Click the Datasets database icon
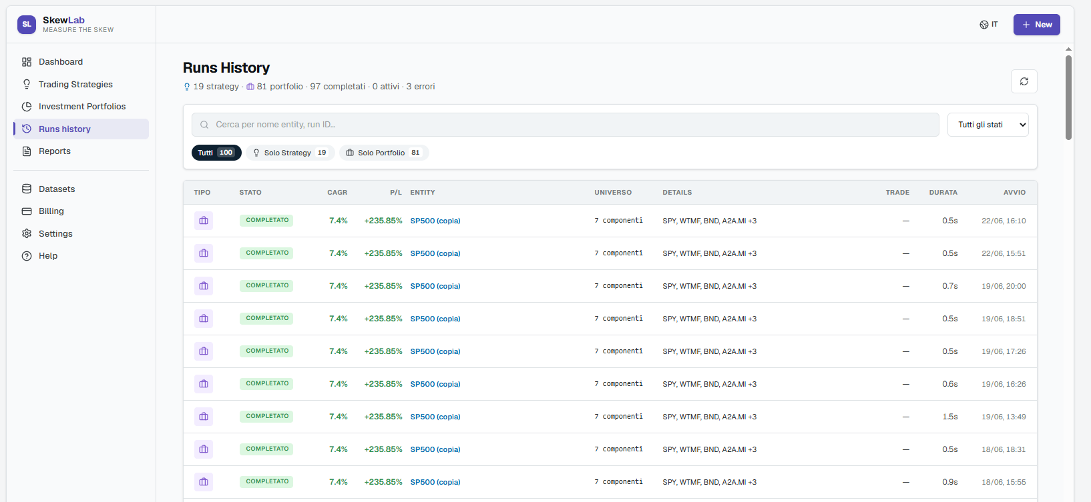1091x502 pixels. 27,189
